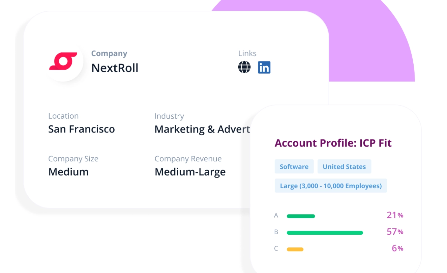The height and width of the screenshot is (273, 447).
Task: Open the NextRoll website globe icon
Action: pyautogui.click(x=244, y=67)
